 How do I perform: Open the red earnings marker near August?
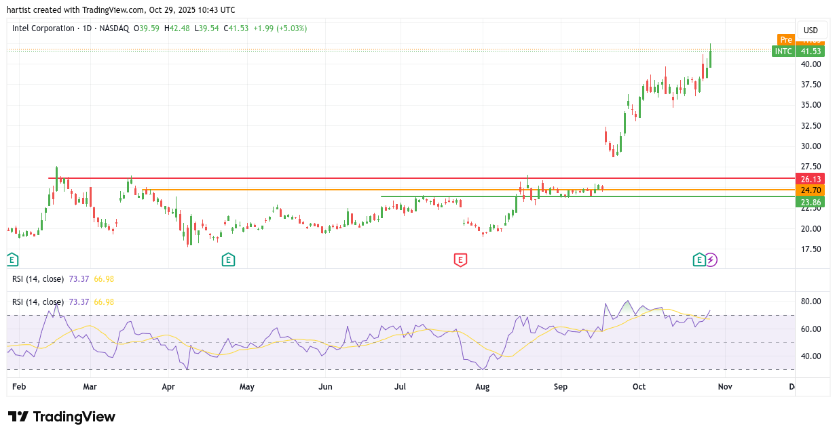[460, 259]
